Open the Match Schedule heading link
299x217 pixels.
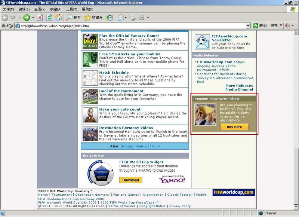[x=114, y=73]
